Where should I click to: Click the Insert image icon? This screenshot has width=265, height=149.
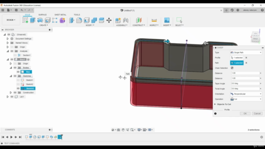pyautogui.click(x=167, y=20)
